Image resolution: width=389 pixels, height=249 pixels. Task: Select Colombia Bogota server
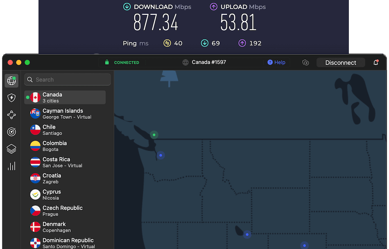(65, 146)
